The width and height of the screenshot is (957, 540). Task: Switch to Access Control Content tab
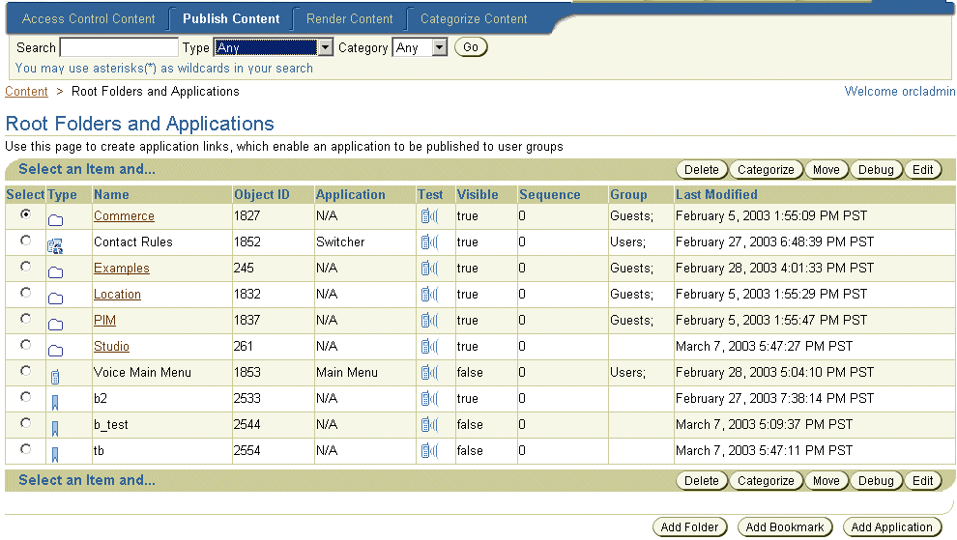coord(89,19)
